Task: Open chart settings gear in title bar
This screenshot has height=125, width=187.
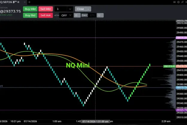Action: 178,2
